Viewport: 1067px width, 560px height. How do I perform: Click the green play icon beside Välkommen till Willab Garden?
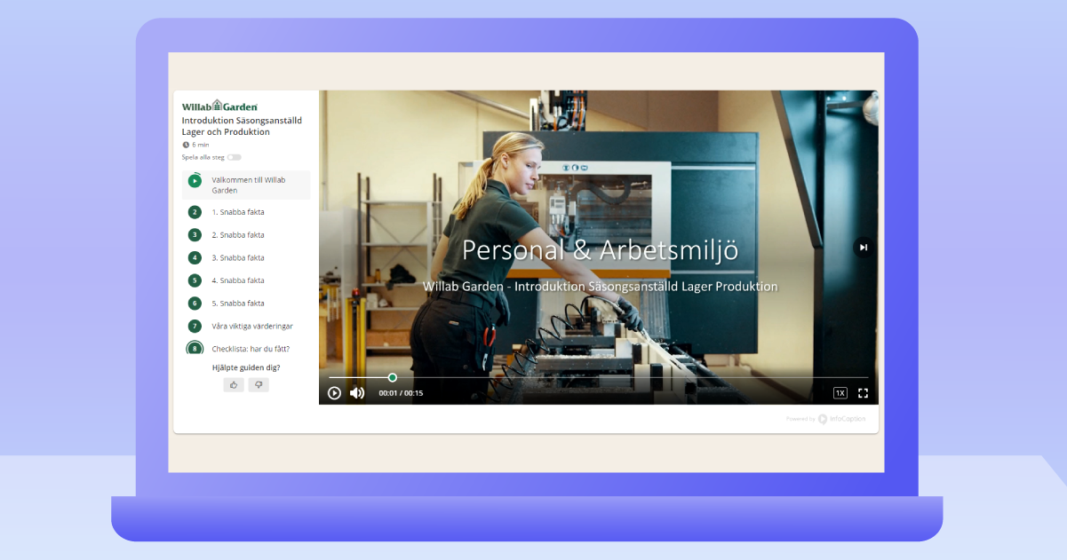click(x=195, y=181)
